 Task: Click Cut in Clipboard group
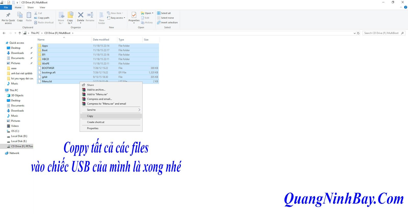(38, 13)
